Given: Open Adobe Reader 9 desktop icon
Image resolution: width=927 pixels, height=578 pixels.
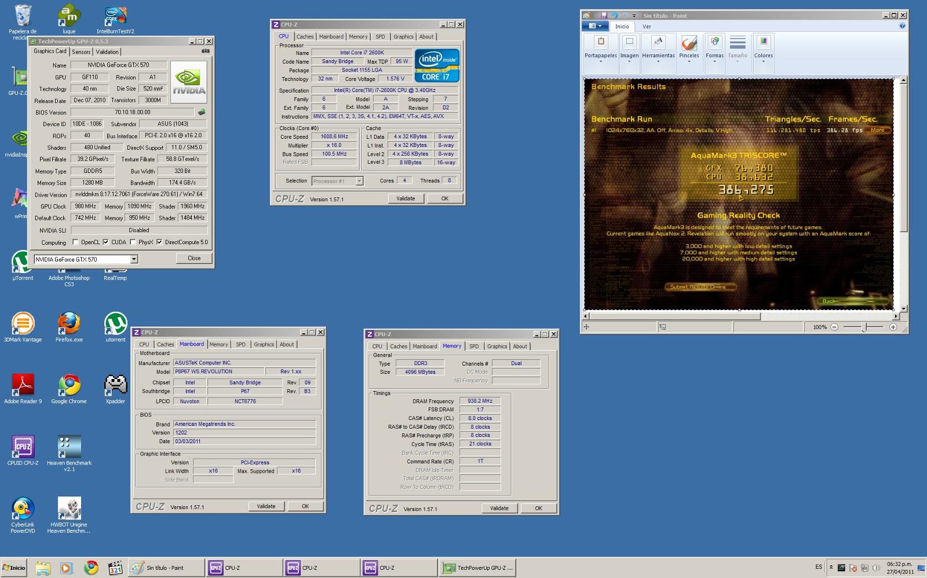Looking at the screenshot, I should coord(23,389).
